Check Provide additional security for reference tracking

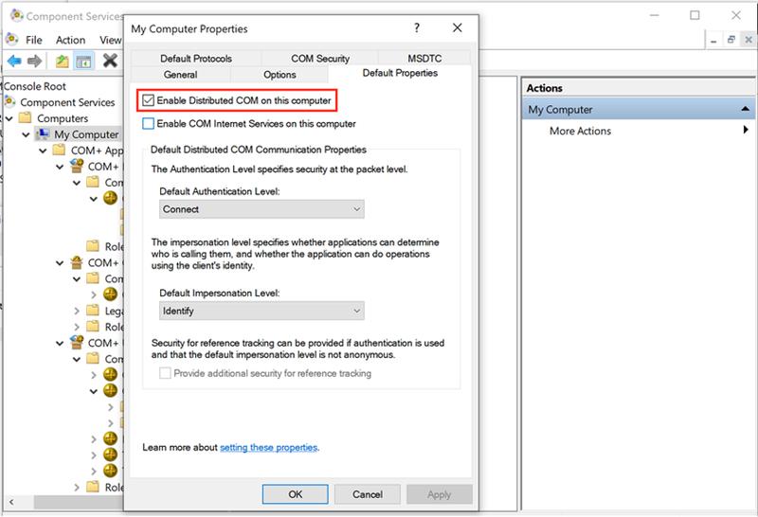(165, 373)
